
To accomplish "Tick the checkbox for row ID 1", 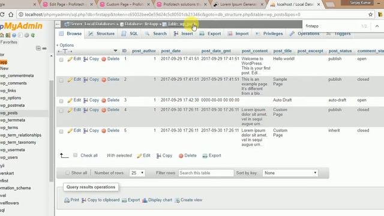I will click(61, 59).
